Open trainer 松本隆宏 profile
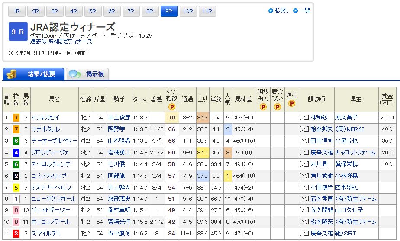 [322, 222]
